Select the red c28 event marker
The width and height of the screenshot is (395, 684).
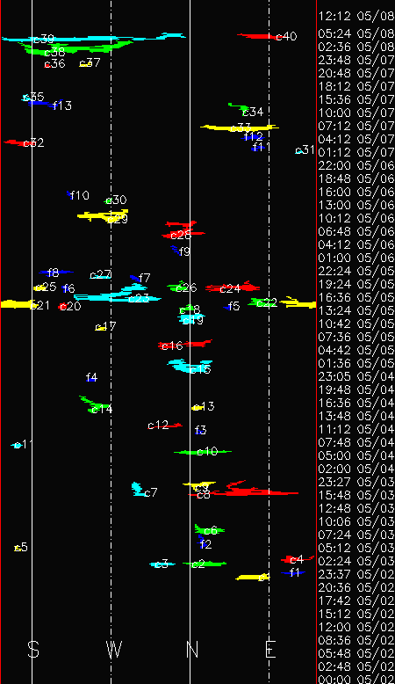point(183,229)
